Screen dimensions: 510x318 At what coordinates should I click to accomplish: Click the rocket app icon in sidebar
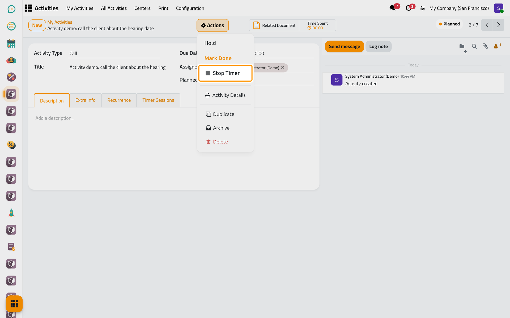[11, 213]
